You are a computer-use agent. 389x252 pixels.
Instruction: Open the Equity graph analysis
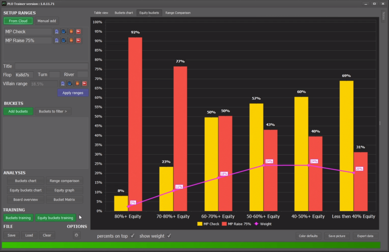(64, 190)
